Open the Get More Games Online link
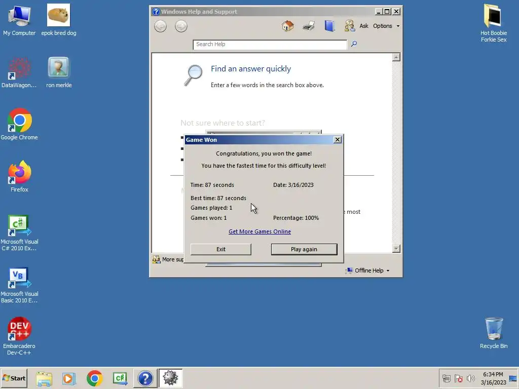Viewport: 519px width, 389px height. 259,231
